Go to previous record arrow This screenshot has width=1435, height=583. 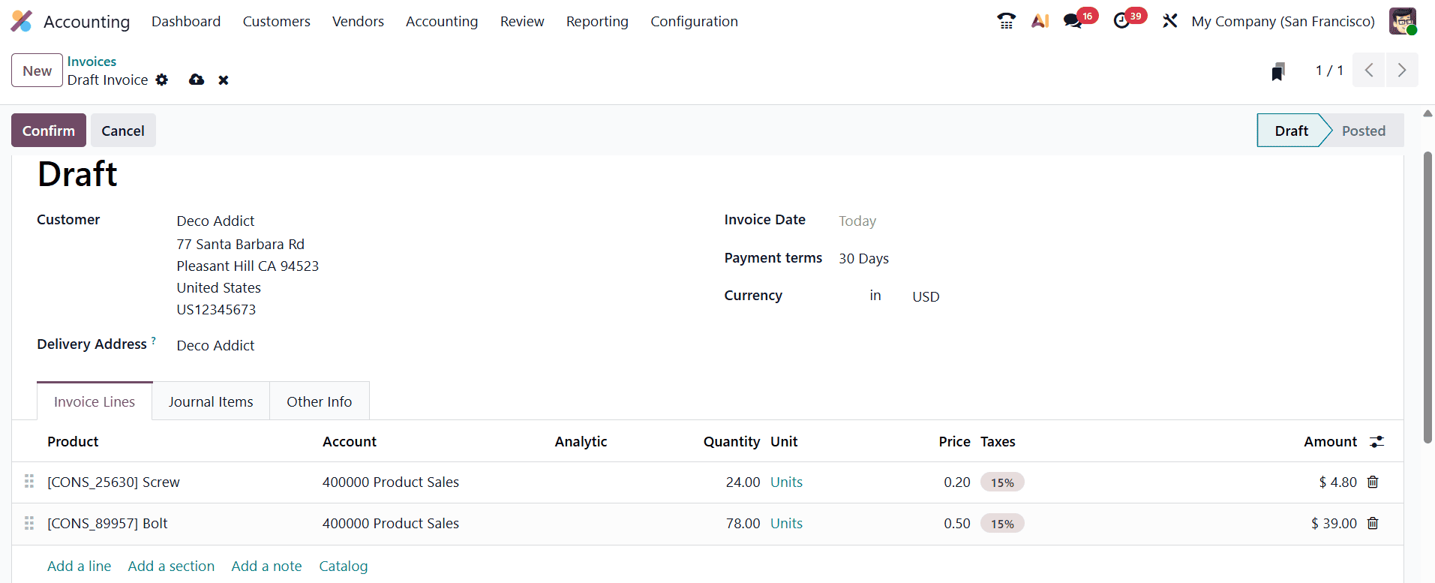tap(1369, 70)
